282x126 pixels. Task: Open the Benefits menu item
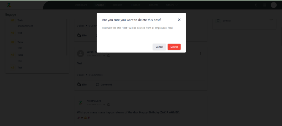click(154, 5)
